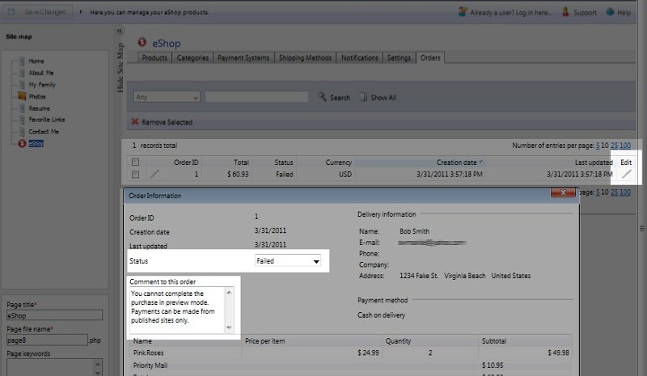Viewport: 647px width, 376px height.
Task: Toggle the select-all orders header checkbox
Action: (x=135, y=162)
